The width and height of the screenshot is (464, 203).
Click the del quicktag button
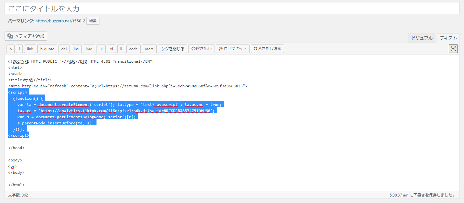tap(64, 49)
